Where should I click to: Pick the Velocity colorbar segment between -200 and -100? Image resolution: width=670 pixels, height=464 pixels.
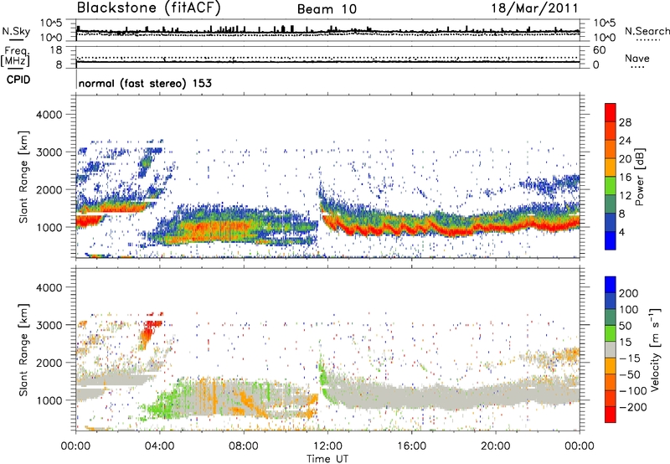click(611, 398)
